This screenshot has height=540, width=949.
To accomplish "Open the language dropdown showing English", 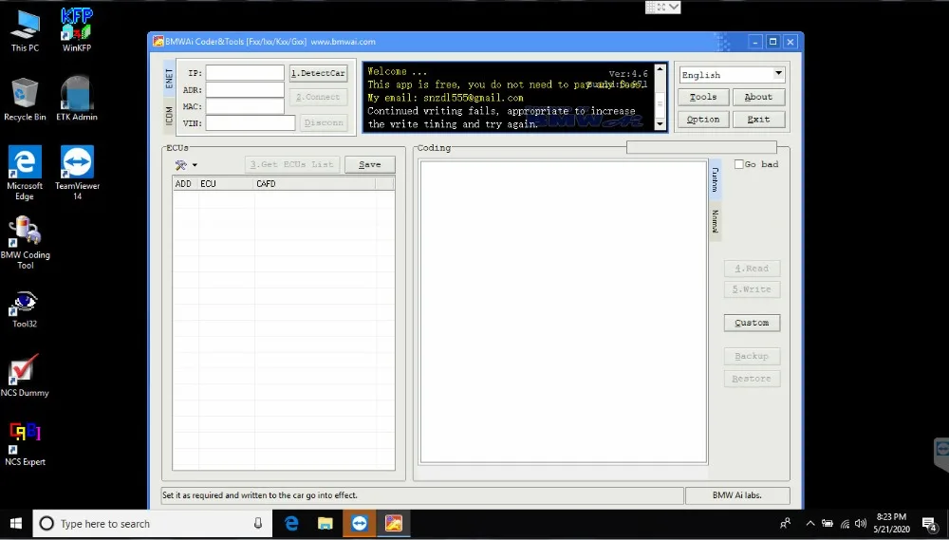I will [733, 74].
